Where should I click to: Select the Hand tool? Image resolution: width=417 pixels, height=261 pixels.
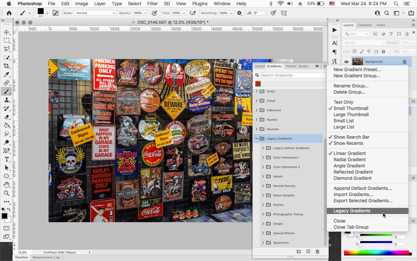pyautogui.click(x=7, y=185)
